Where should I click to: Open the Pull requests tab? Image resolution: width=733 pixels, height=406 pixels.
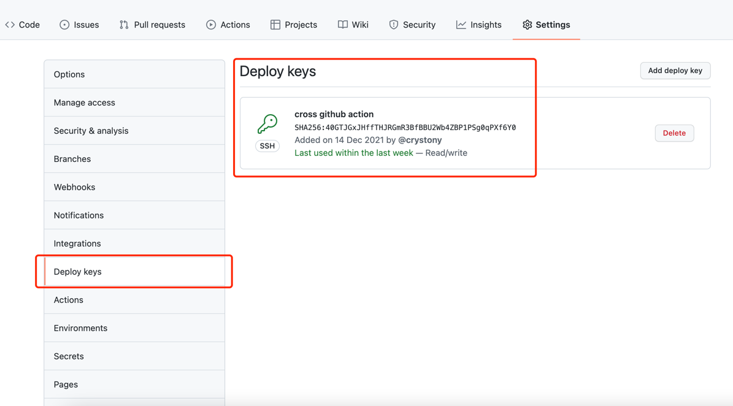click(159, 25)
